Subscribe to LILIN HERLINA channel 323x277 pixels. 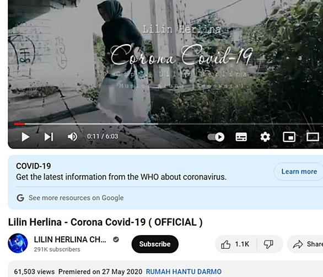(x=155, y=244)
